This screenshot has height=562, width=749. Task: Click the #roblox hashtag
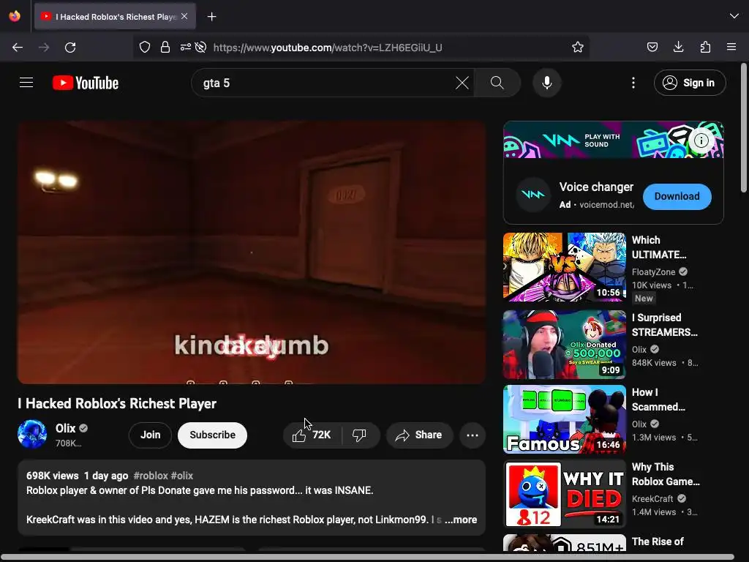pos(151,476)
